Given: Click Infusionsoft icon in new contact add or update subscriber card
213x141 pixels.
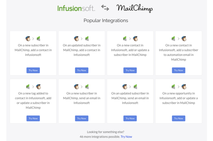Looking at the screenshot, I should [125, 39].
